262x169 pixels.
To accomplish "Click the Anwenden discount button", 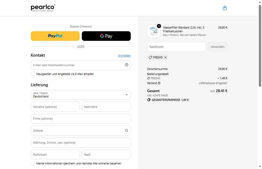I will click(218, 47).
